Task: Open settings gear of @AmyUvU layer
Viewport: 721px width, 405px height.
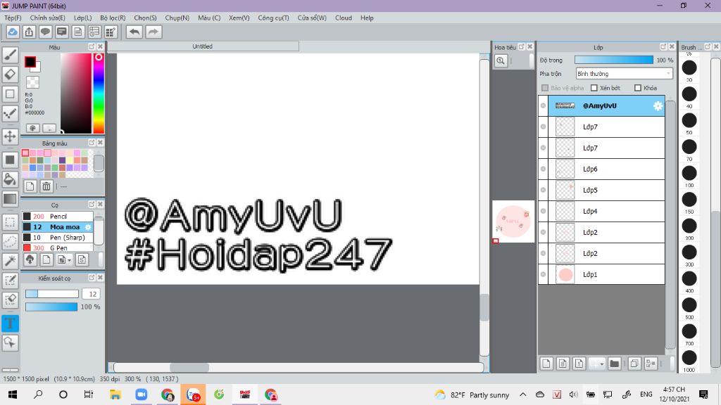Action: (x=658, y=106)
